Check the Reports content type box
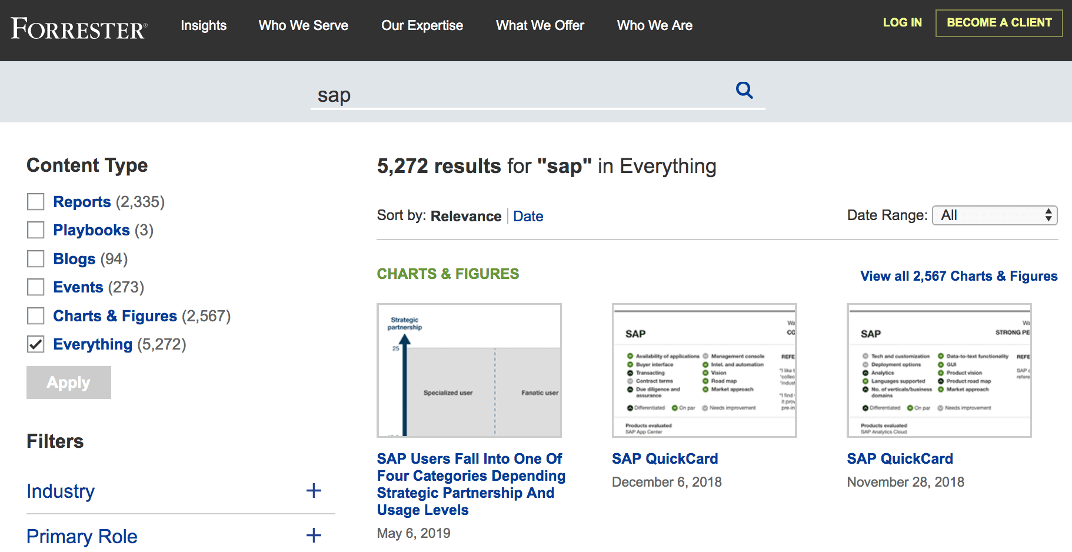Viewport: 1072px width, 552px height. tap(36, 202)
